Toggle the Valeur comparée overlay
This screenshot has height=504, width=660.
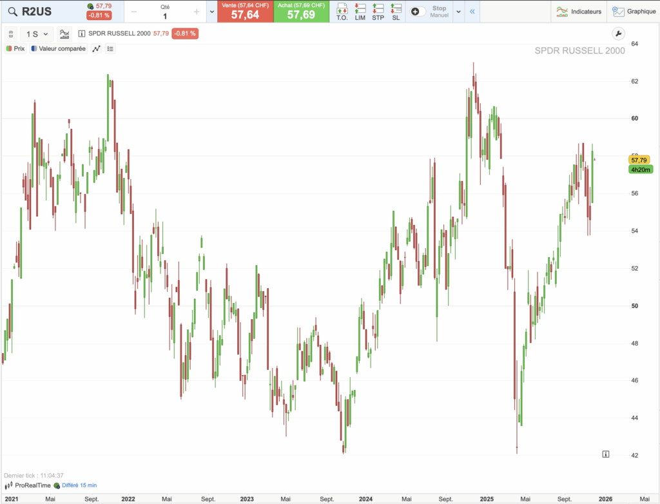click(58, 48)
